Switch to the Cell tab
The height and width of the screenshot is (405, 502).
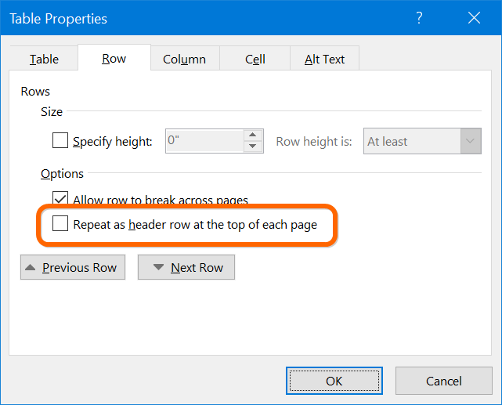click(255, 60)
